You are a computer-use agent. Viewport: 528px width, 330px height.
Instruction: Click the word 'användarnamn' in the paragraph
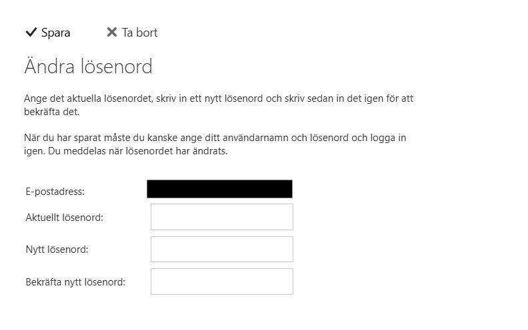pyautogui.click(x=255, y=138)
